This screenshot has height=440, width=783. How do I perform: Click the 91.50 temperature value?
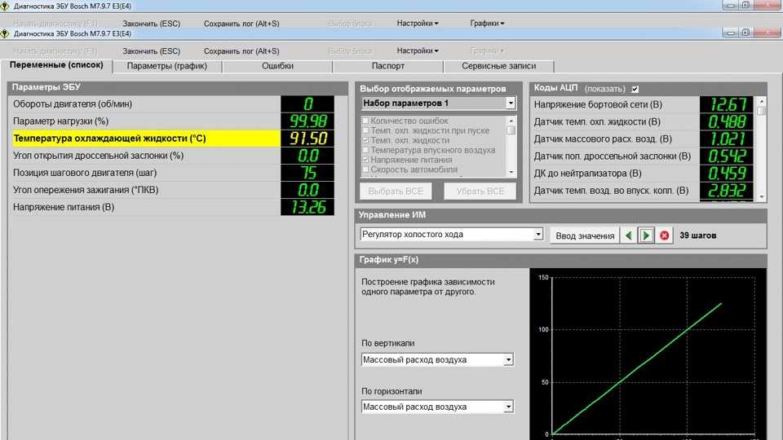pos(307,139)
